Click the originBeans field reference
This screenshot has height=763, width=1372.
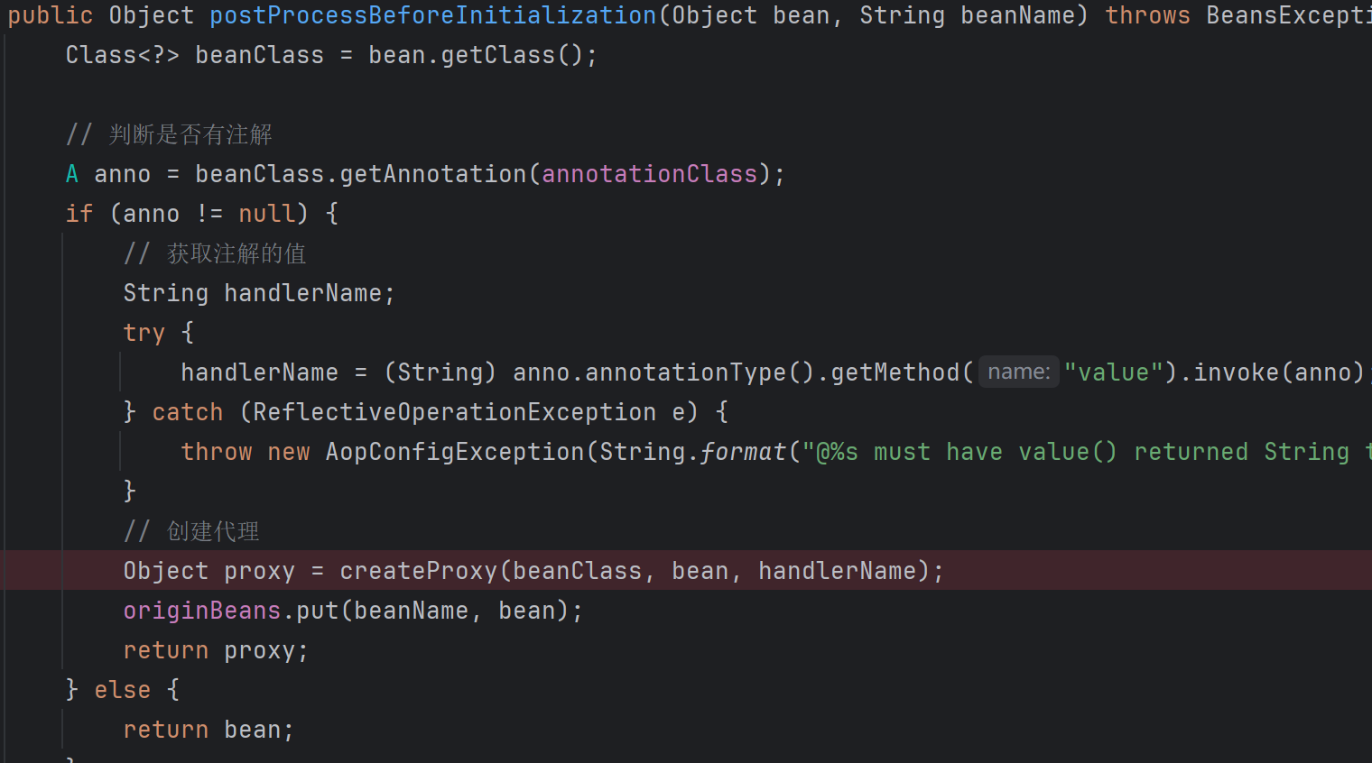click(202, 611)
